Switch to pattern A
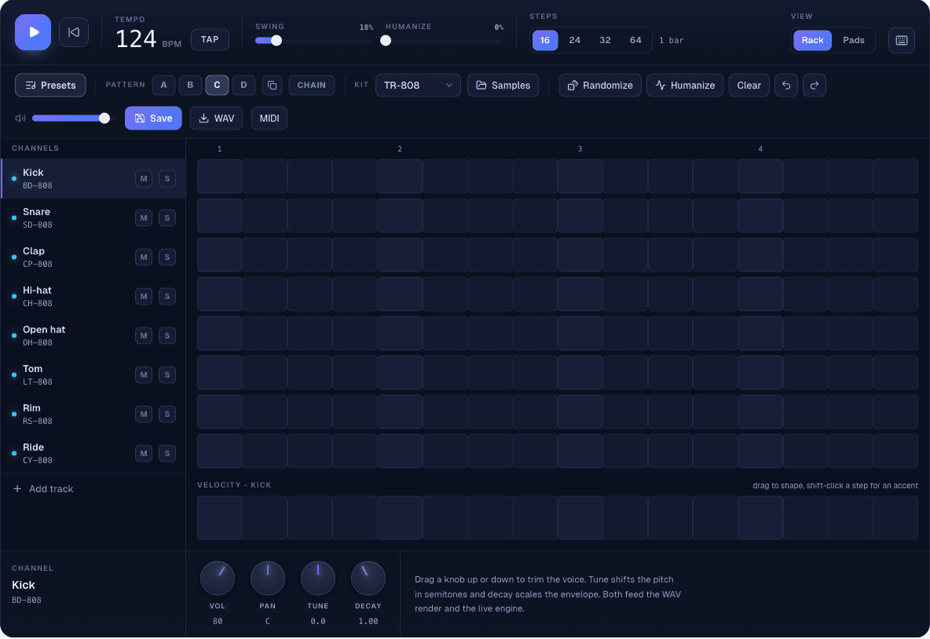 coord(163,86)
